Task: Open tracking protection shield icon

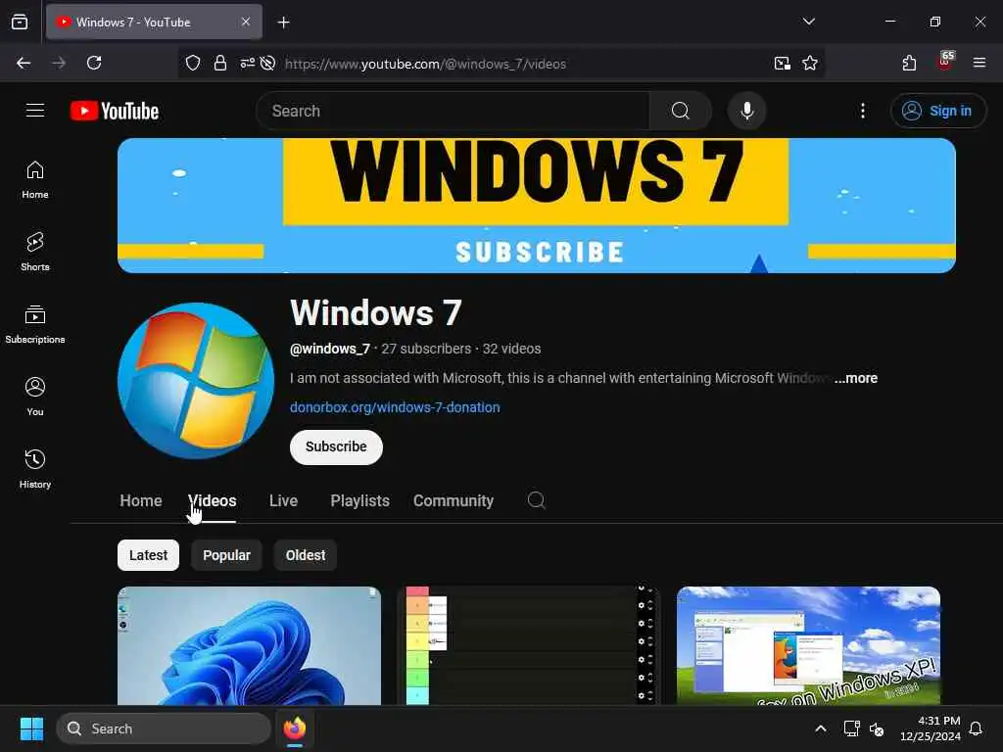Action: coord(193,63)
